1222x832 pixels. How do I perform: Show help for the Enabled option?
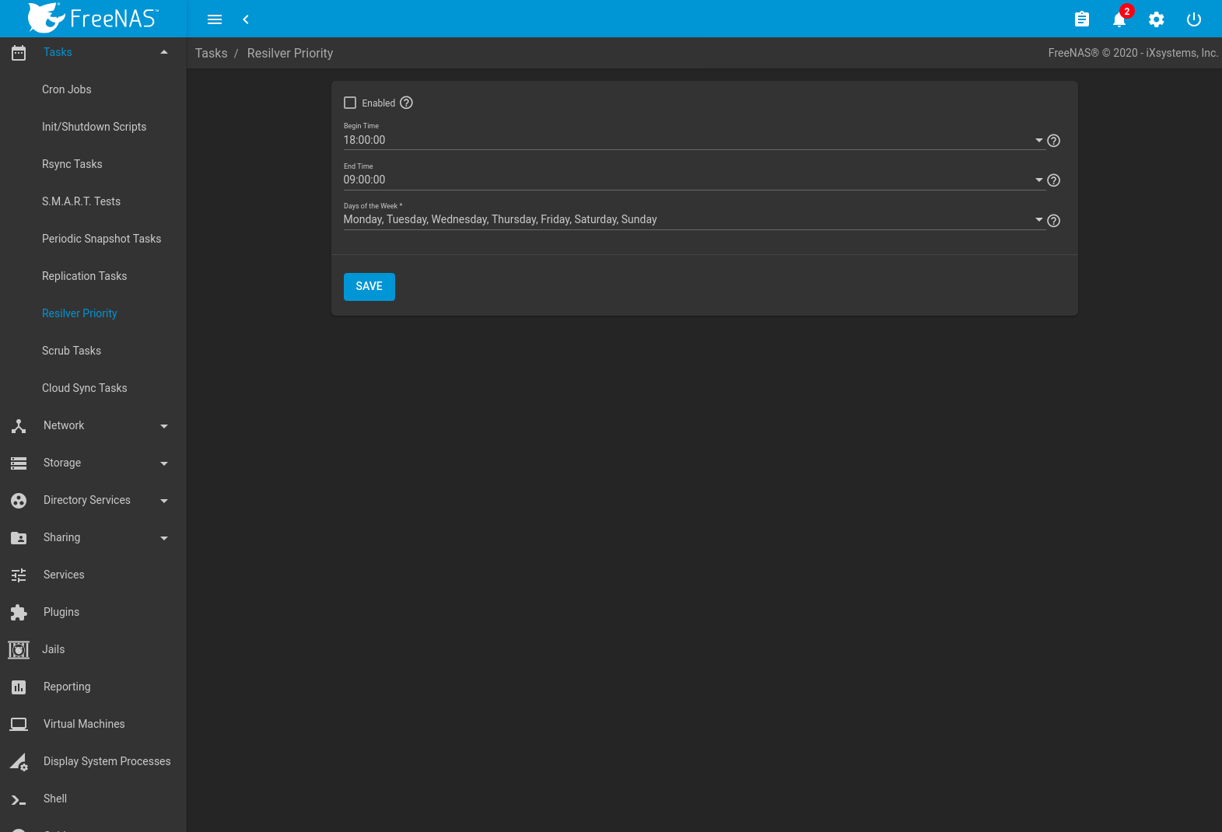point(406,103)
